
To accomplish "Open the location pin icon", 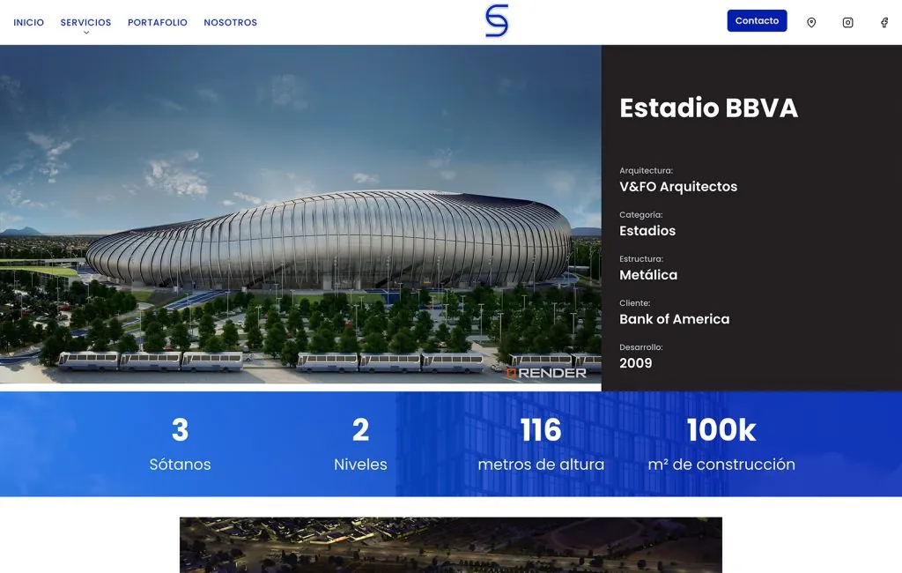I will [x=811, y=22].
